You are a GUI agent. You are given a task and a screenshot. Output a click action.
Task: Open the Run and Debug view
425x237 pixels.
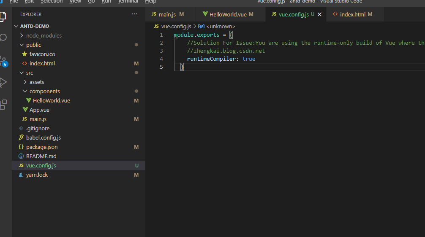point(3,82)
